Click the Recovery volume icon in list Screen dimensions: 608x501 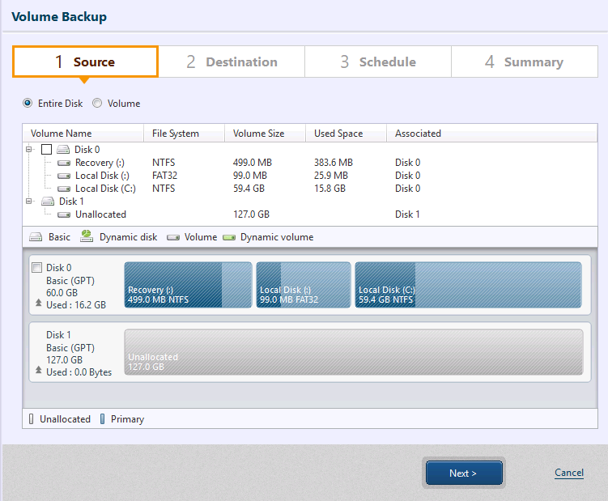[64, 163]
